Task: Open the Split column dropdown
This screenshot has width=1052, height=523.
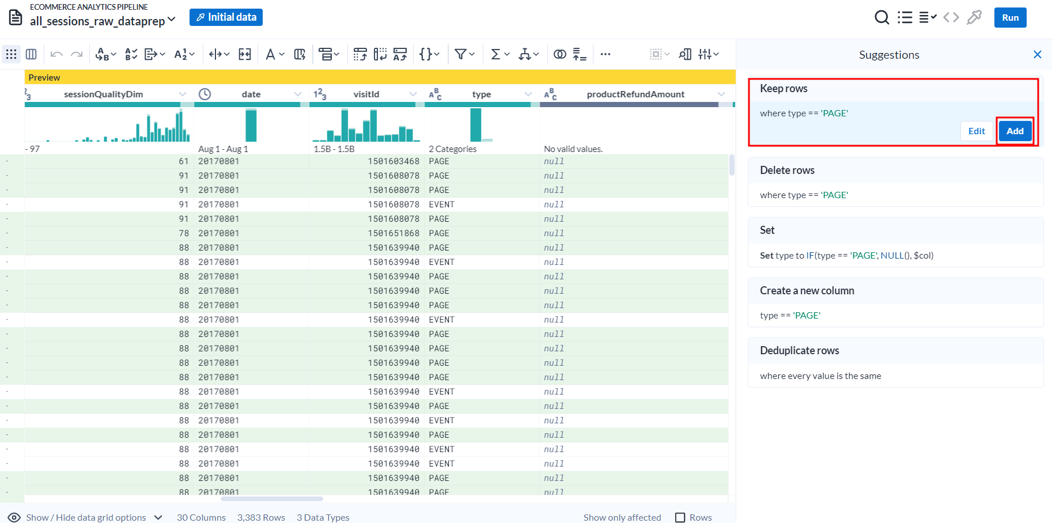Action: [x=219, y=54]
